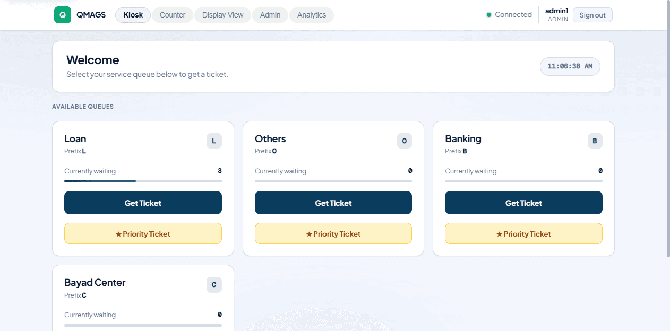Click the Loan waiting count 3

(x=220, y=171)
